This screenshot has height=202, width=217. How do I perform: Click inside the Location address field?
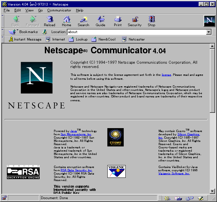click(136, 32)
